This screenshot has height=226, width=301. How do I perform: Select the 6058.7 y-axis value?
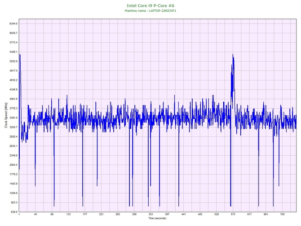tap(13, 33)
